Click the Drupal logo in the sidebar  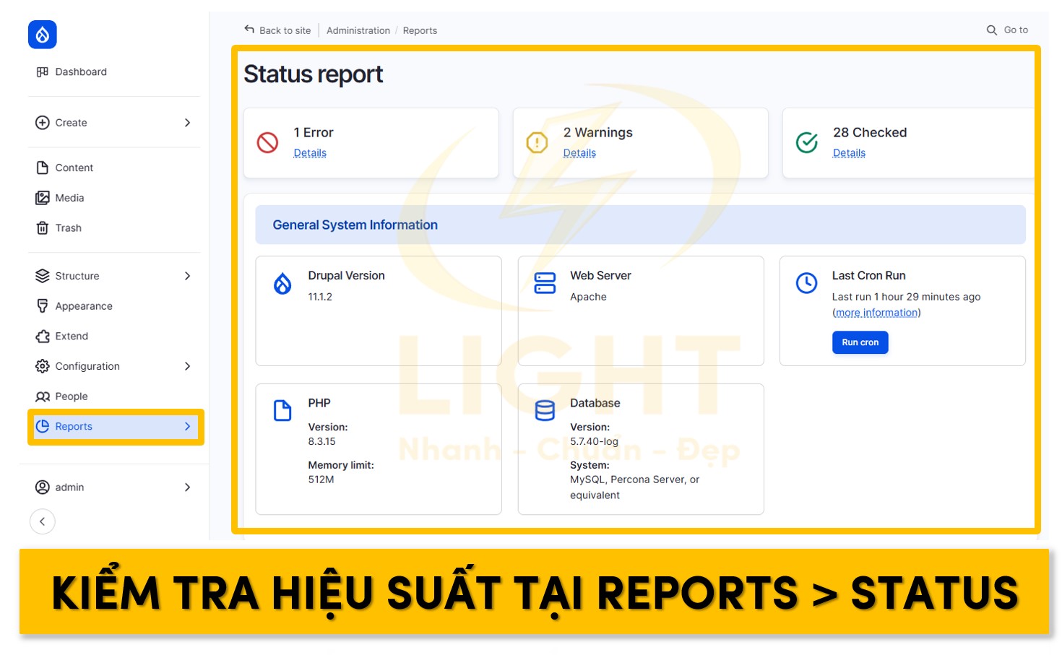pyautogui.click(x=43, y=35)
